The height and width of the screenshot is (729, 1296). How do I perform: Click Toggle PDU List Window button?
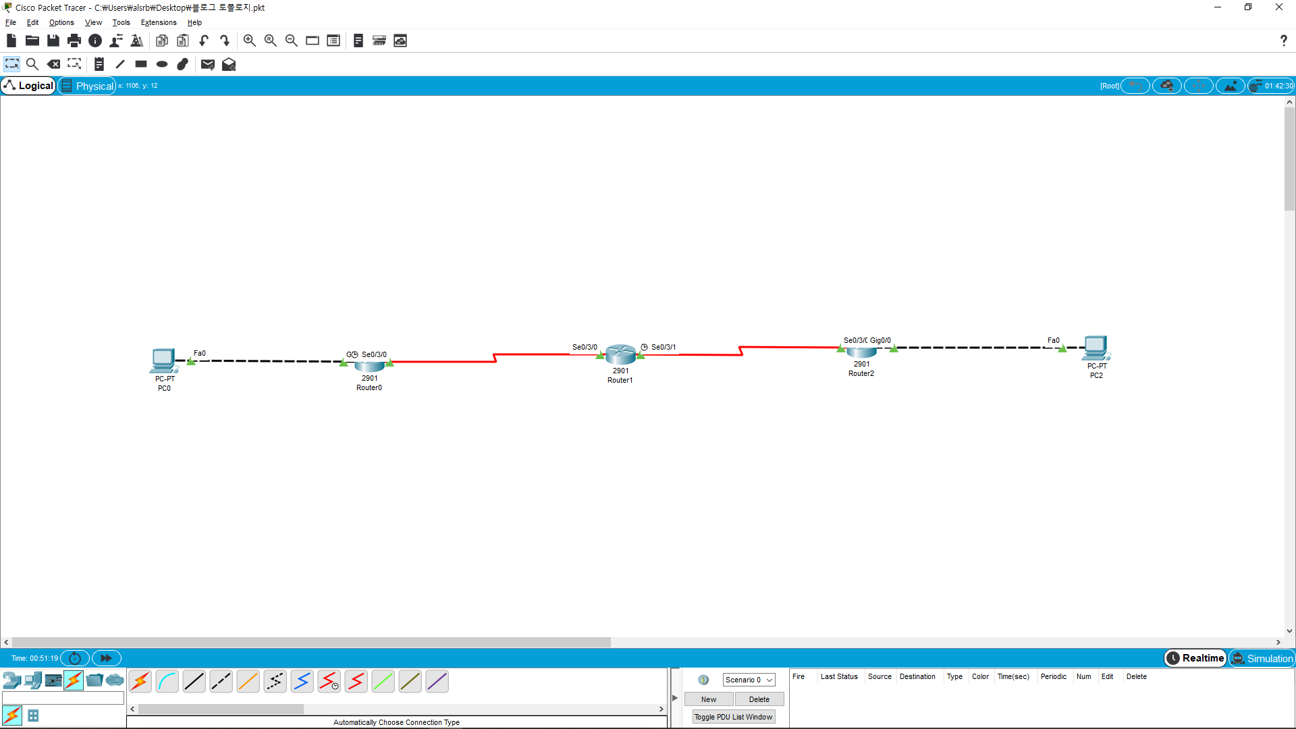pyautogui.click(x=733, y=717)
